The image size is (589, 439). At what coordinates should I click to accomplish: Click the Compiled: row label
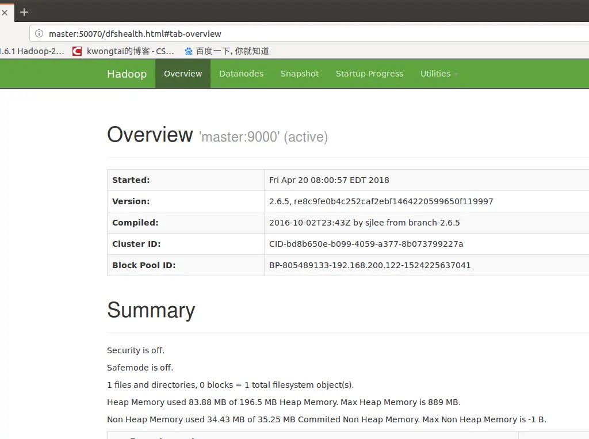[x=135, y=223]
